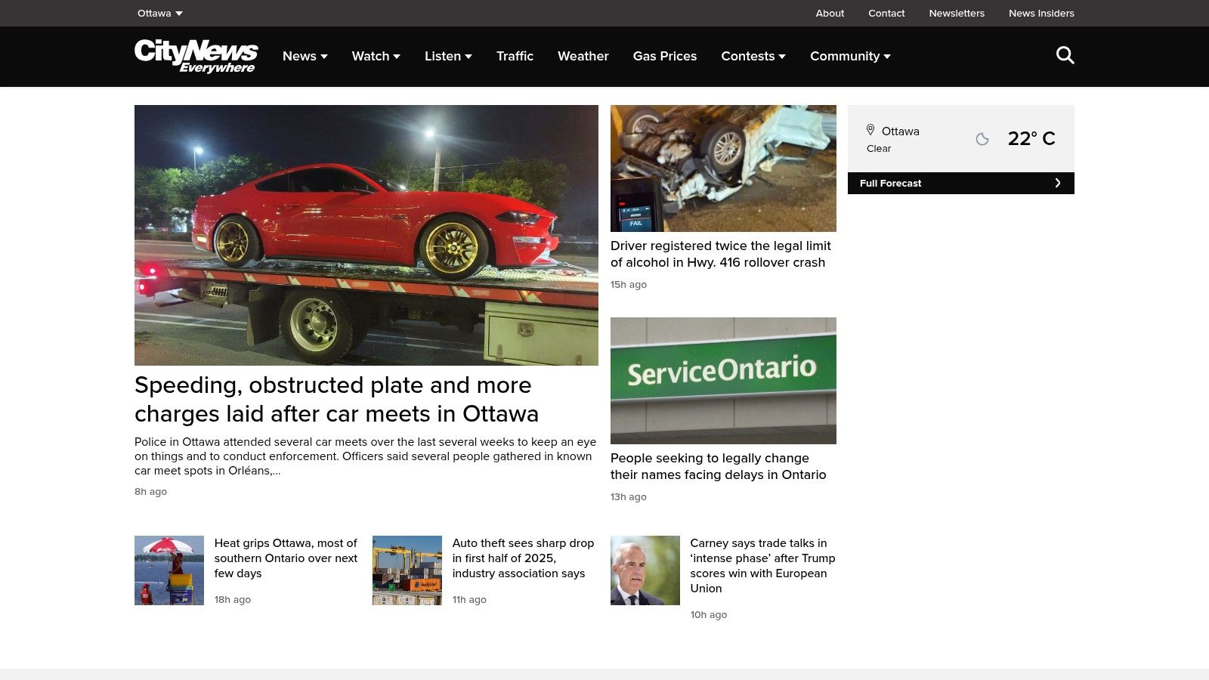Open the Watch menu item
The height and width of the screenshot is (680, 1209).
(376, 56)
